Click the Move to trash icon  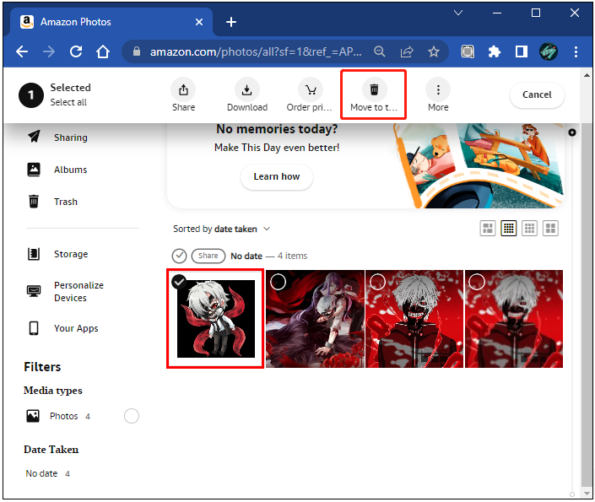tap(374, 89)
